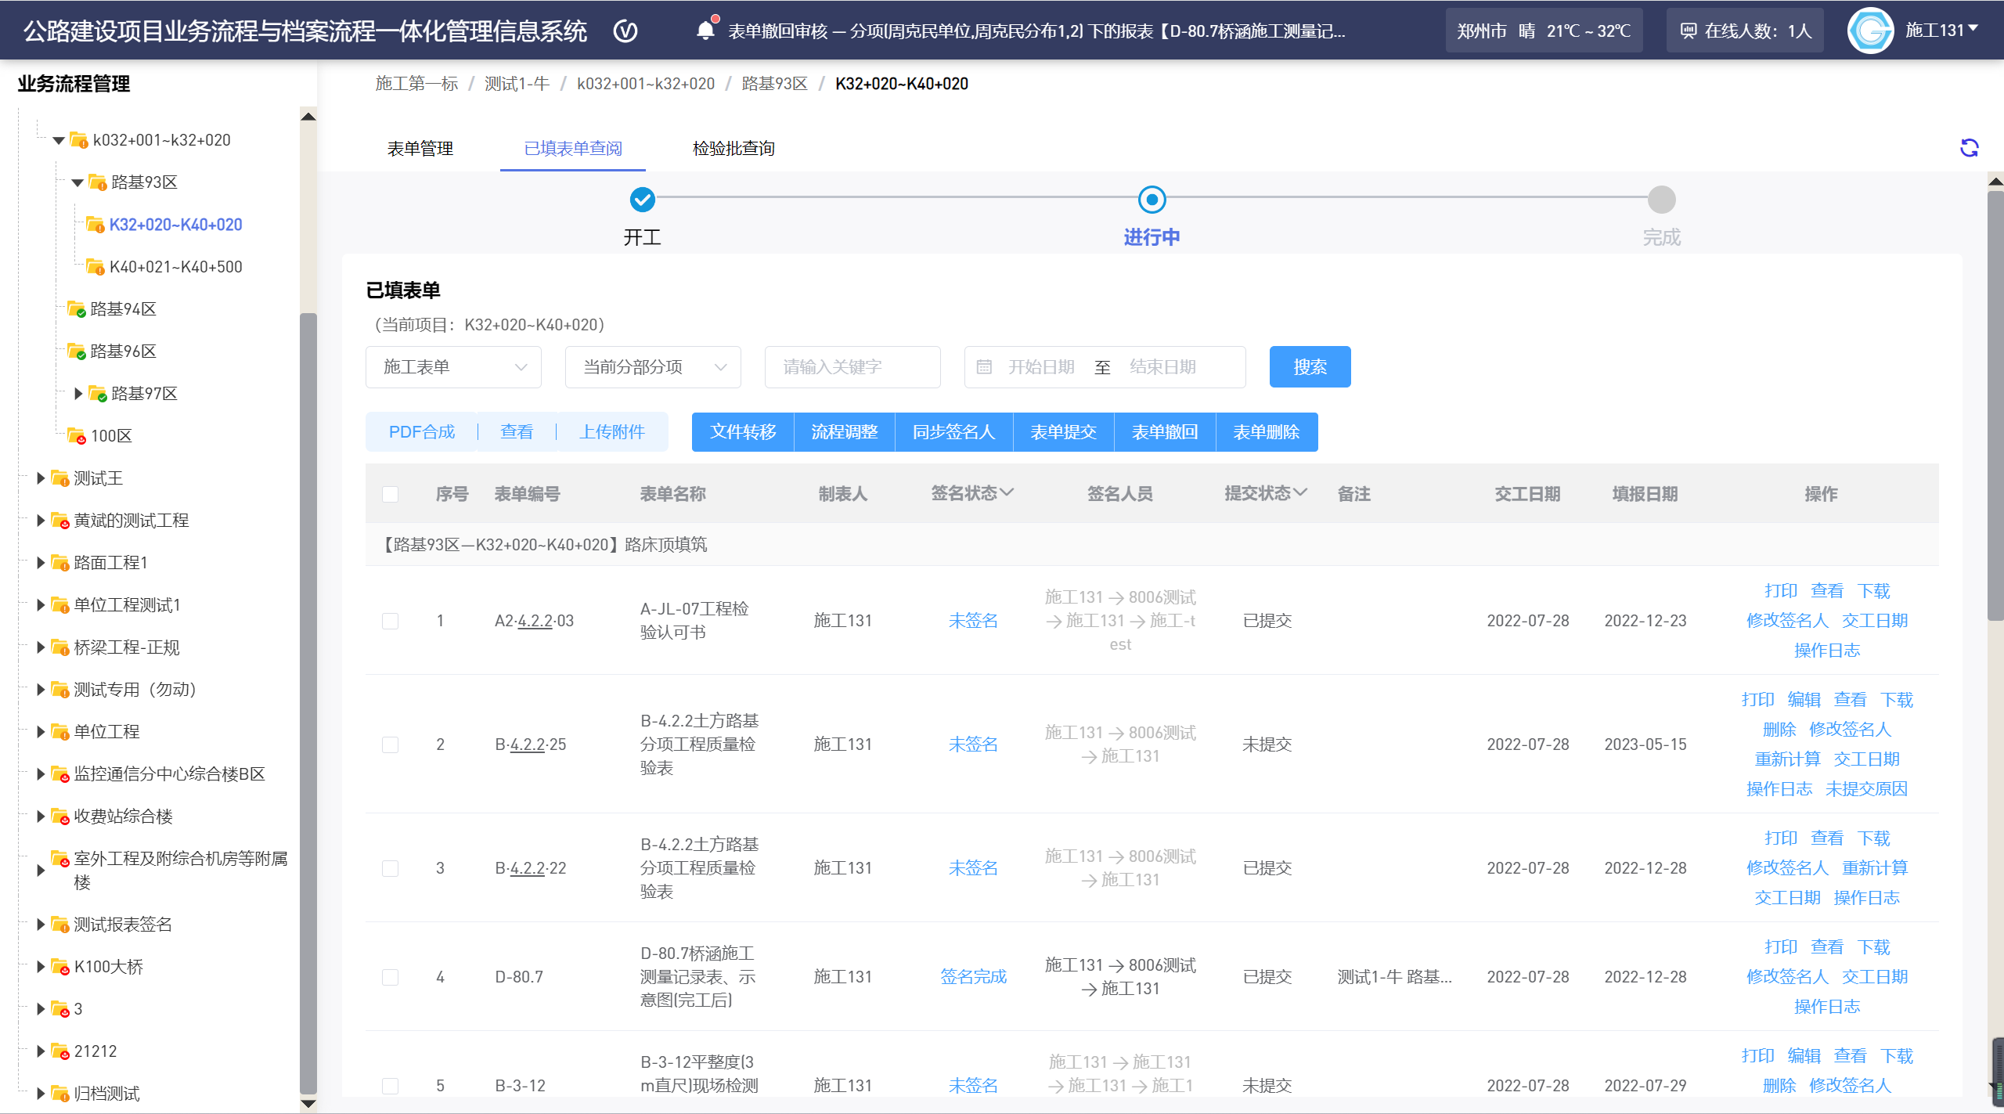Toggle the select-all checkbox in table header
Viewport: 2004px width, 1114px height.
(391, 494)
